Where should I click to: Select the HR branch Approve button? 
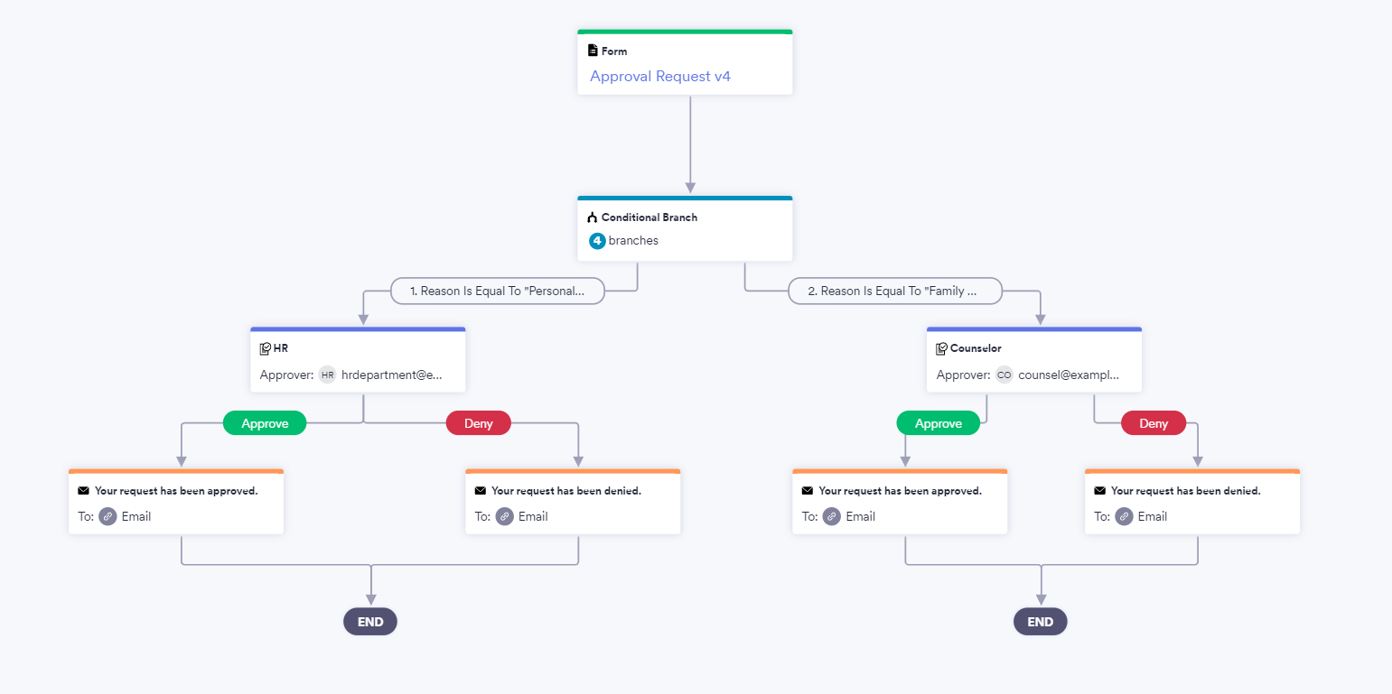(265, 423)
